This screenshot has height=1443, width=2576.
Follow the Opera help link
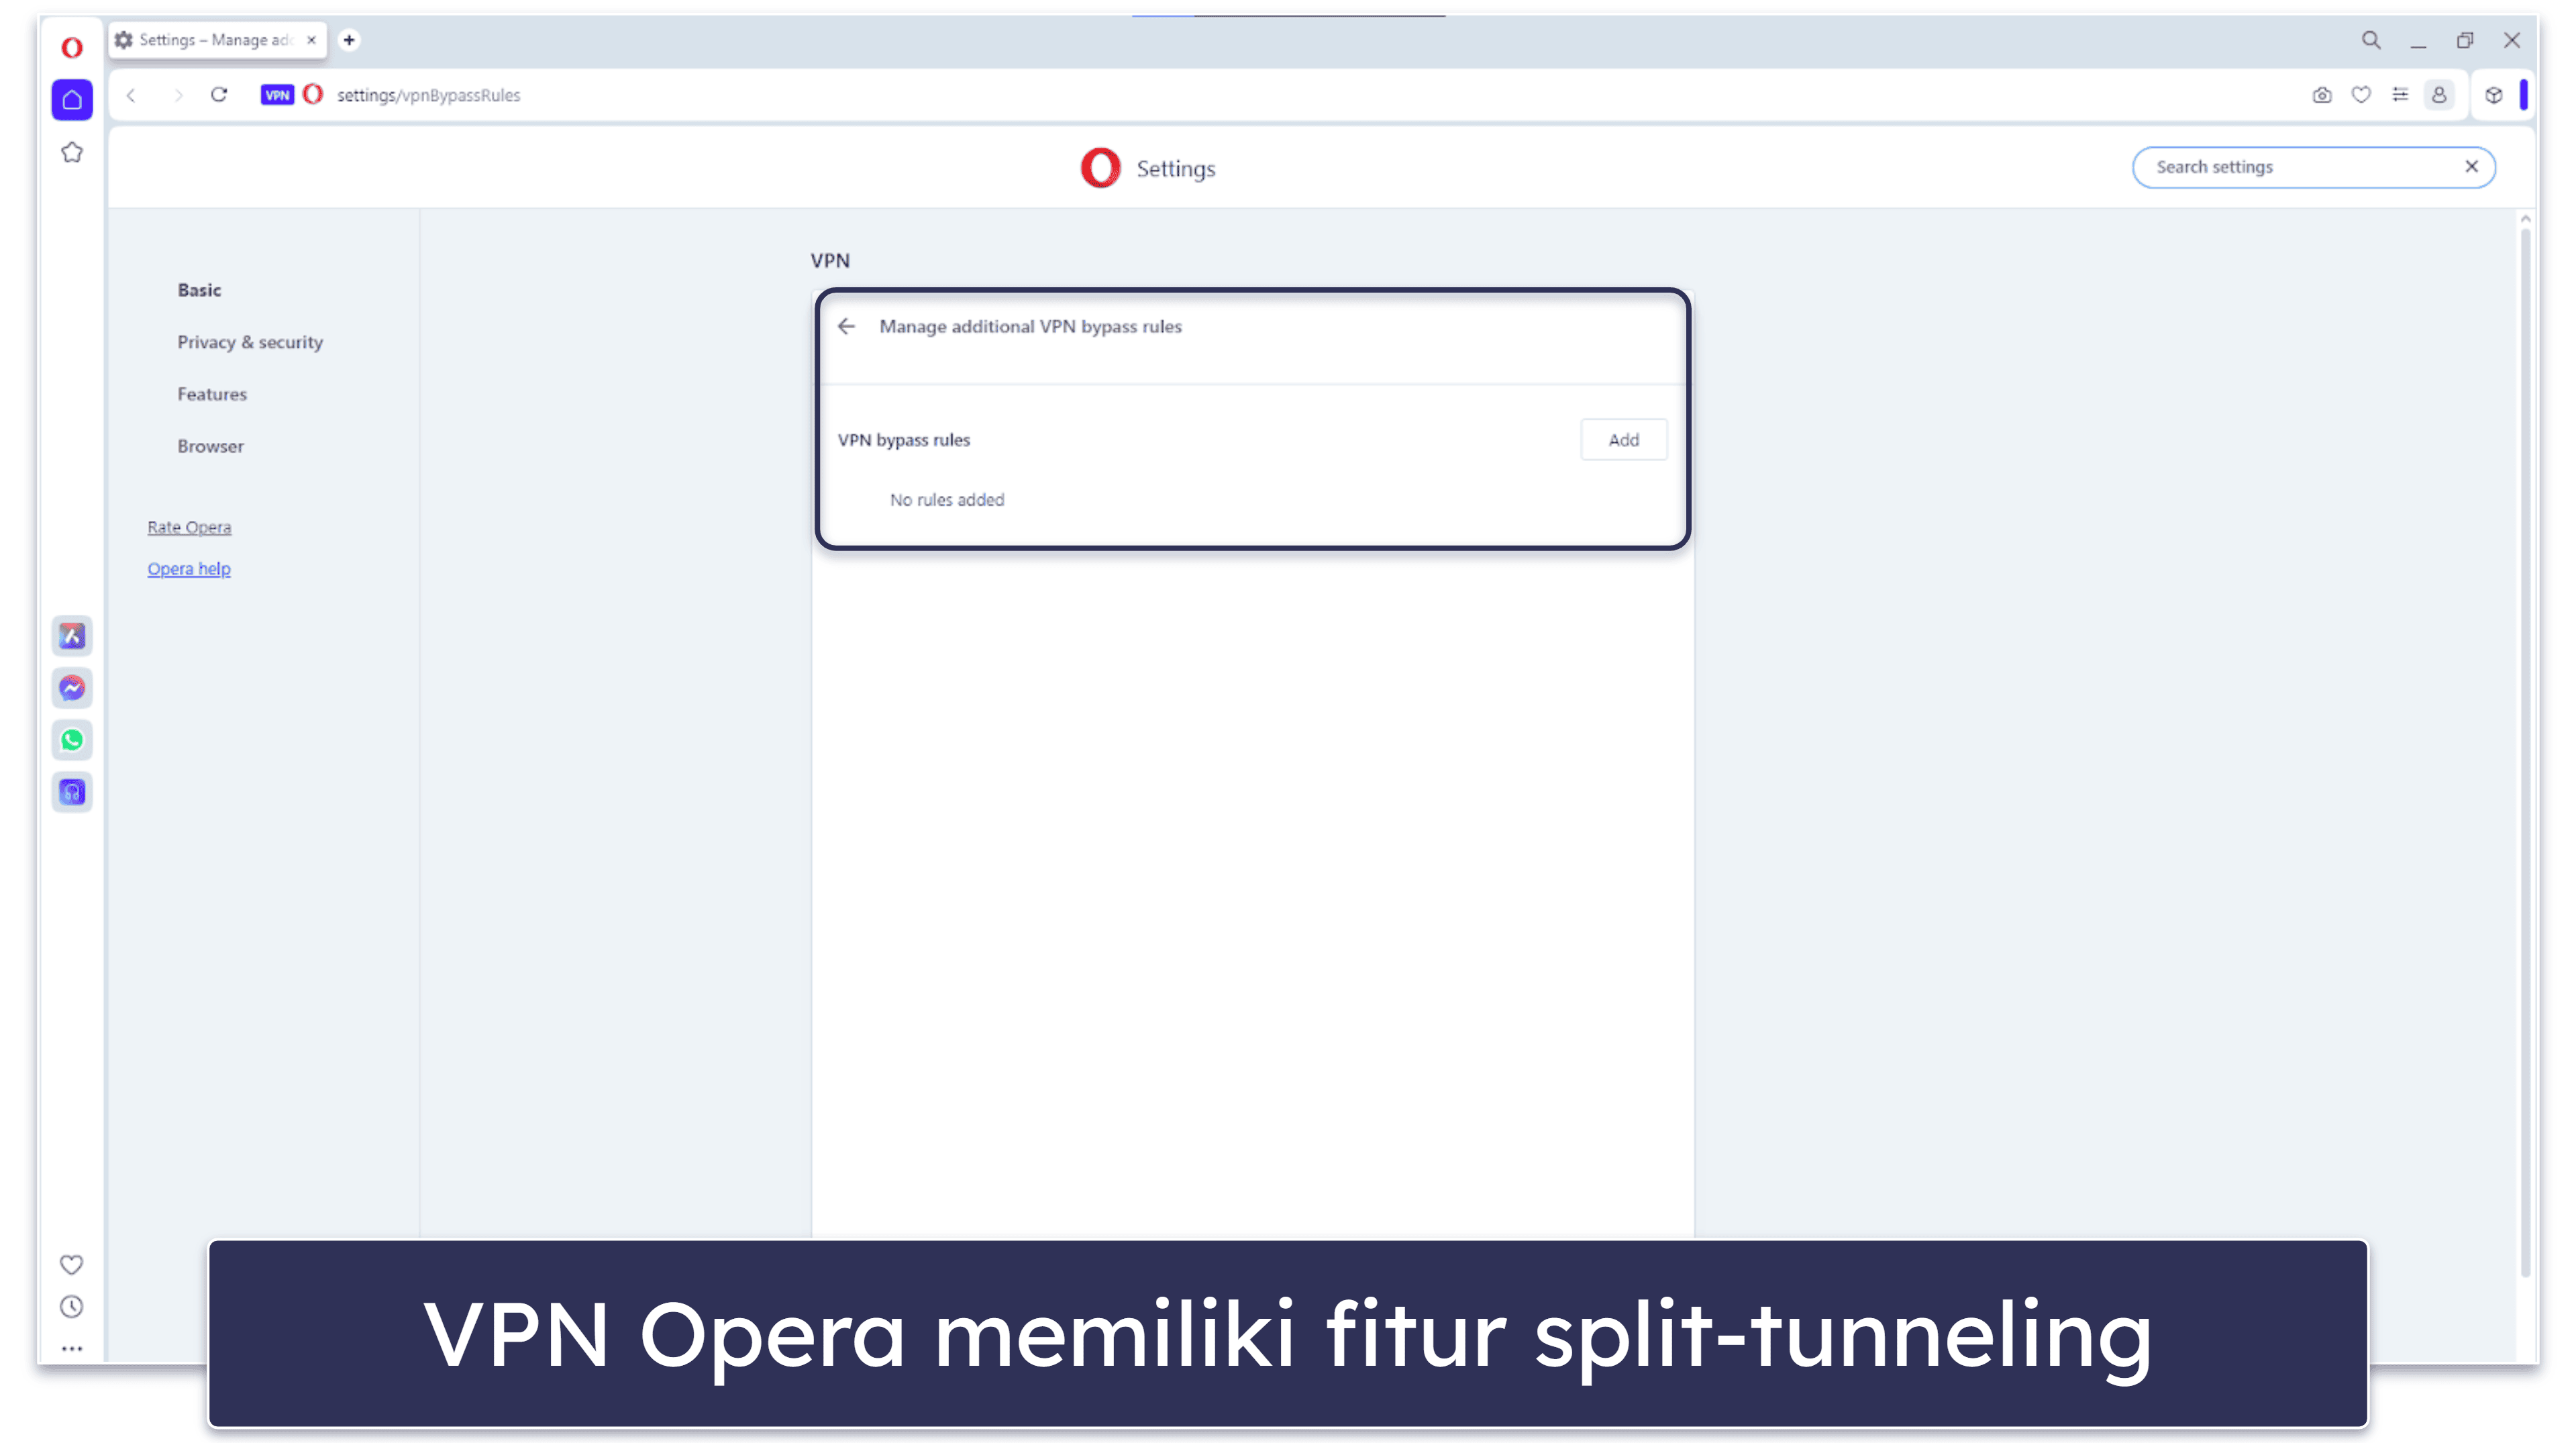pyautogui.click(x=189, y=569)
